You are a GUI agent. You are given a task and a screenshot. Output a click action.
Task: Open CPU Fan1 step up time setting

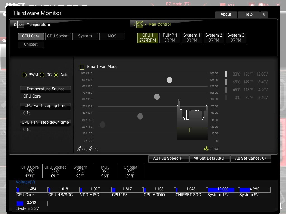coord(46,106)
